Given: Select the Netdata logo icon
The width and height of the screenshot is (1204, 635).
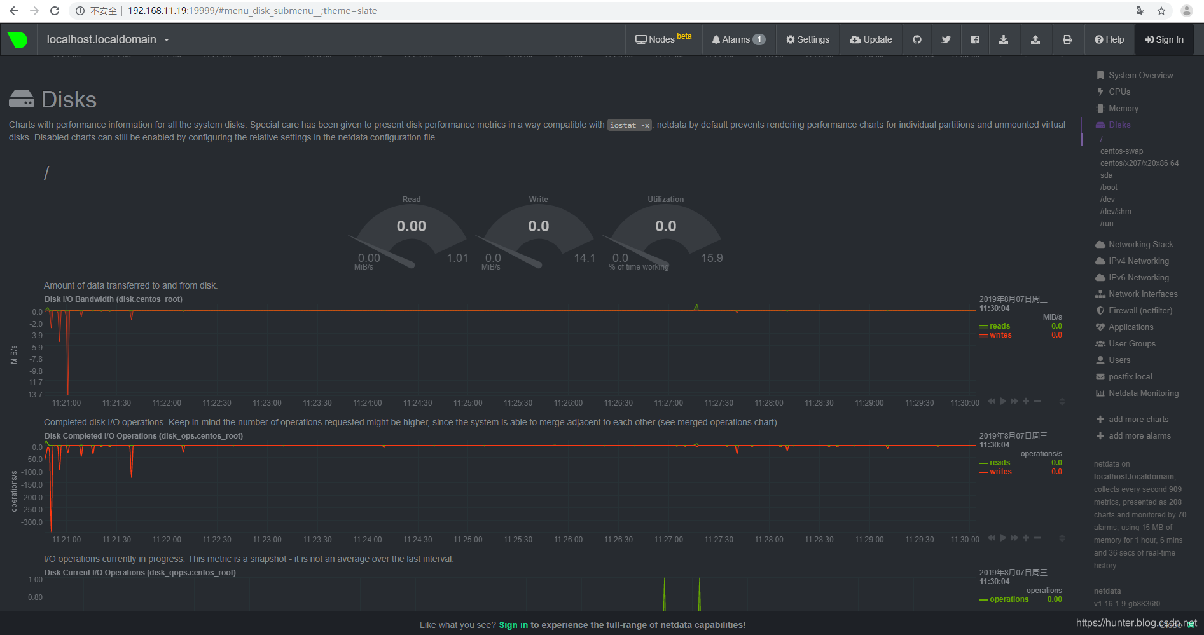Looking at the screenshot, I should click(18, 39).
